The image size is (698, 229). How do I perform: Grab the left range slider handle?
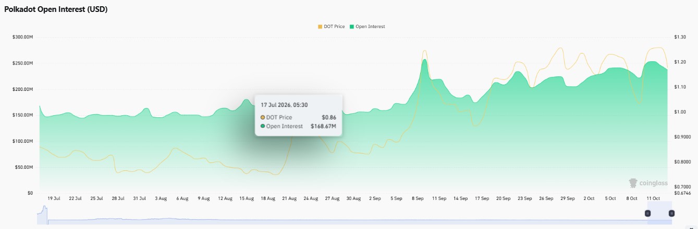click(648, 213)
